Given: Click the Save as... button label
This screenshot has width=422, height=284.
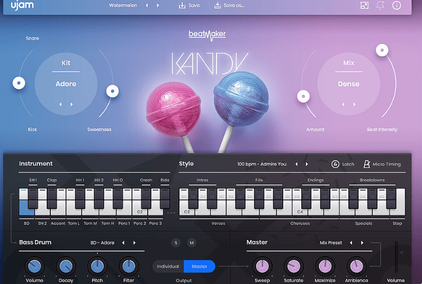Looking at the screenshot, I should pyautogui.click(x=234, y=5).
